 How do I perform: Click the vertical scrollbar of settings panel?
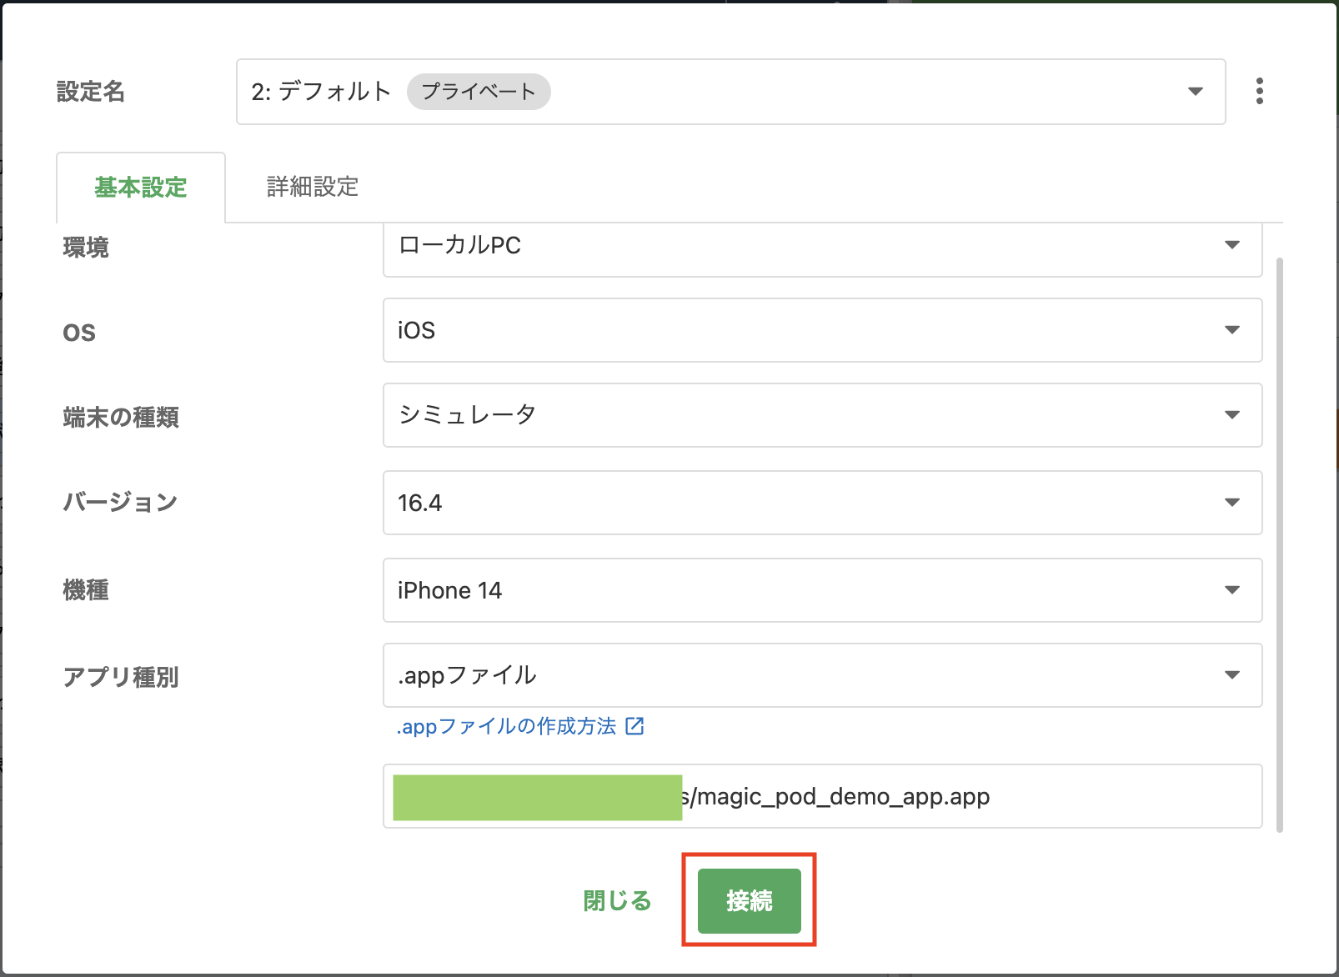(x=1280, y=544)
